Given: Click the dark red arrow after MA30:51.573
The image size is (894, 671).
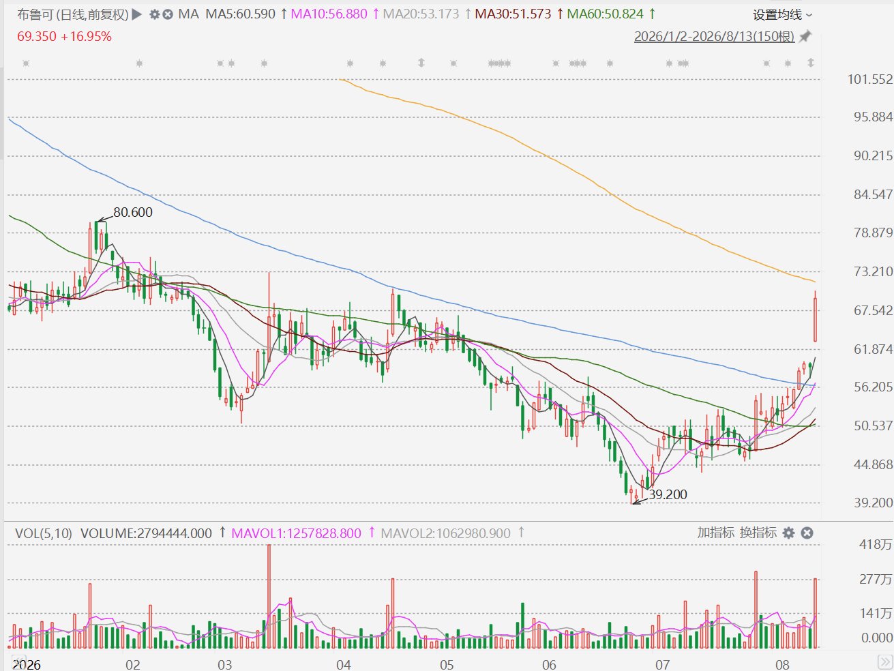Looking at the screenshot, I should 560,14.
